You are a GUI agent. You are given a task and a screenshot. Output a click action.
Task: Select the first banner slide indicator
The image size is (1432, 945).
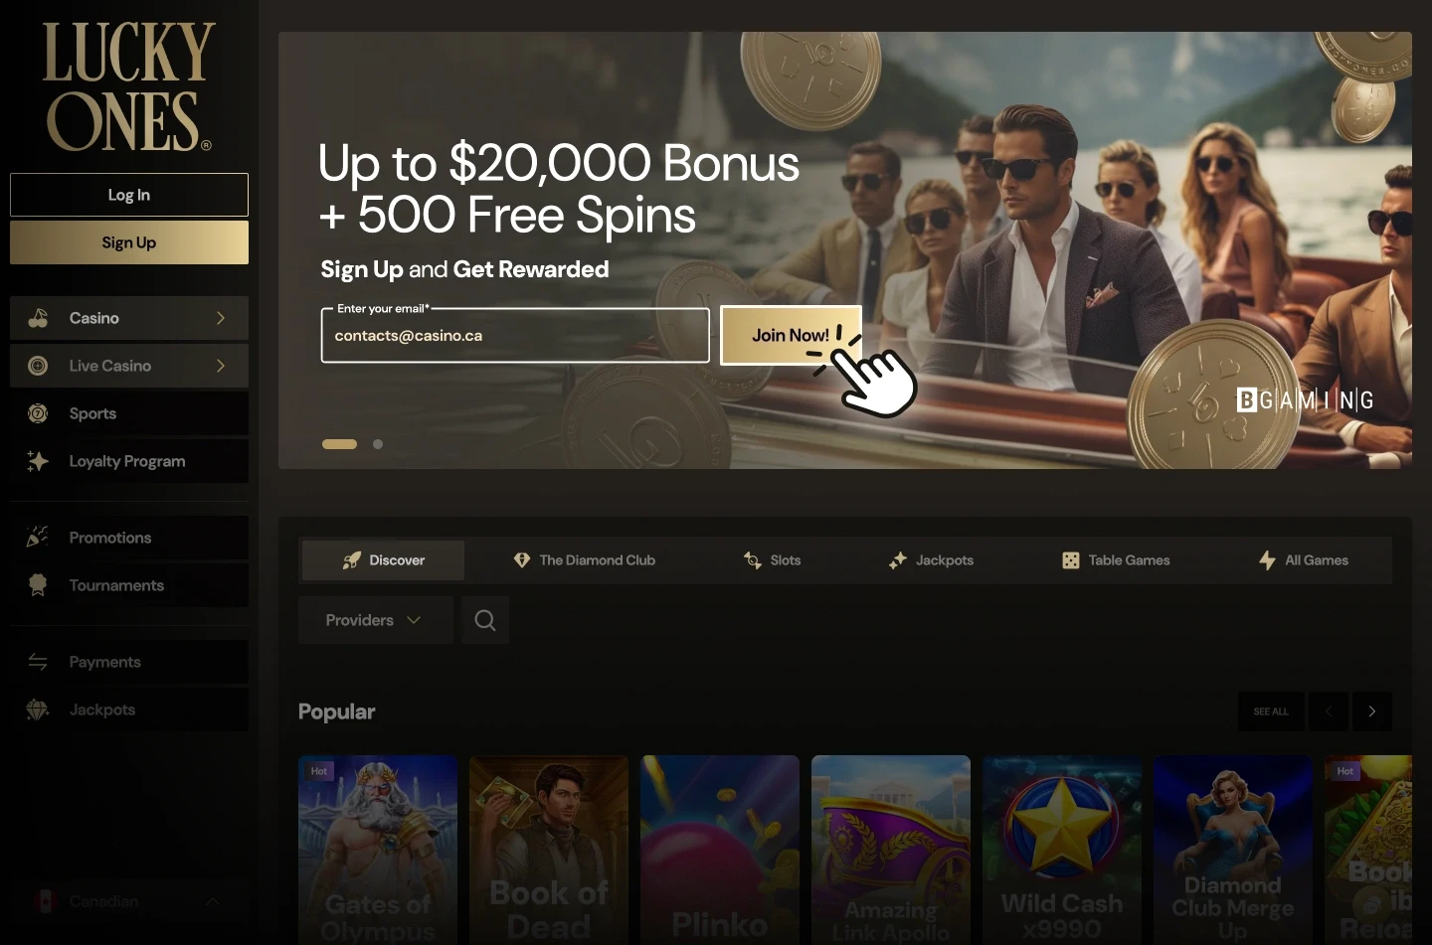tap(339, 444)
